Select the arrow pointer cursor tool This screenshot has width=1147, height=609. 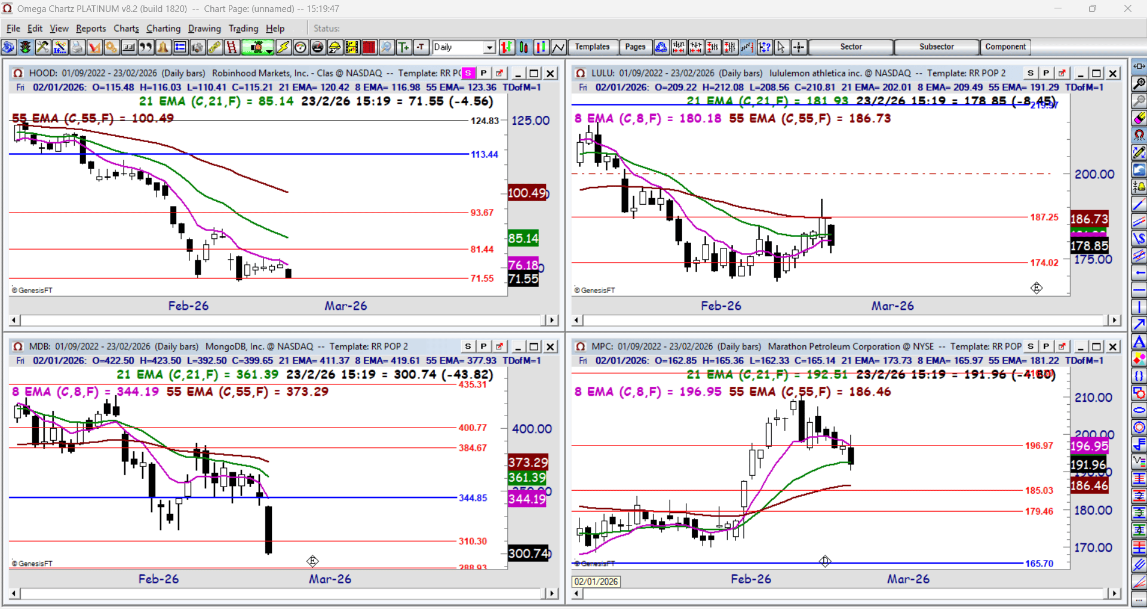(781, 47)
